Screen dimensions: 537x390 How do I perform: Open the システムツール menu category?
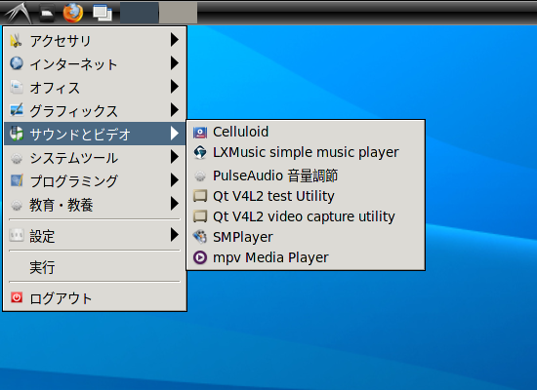pos(95,157)
